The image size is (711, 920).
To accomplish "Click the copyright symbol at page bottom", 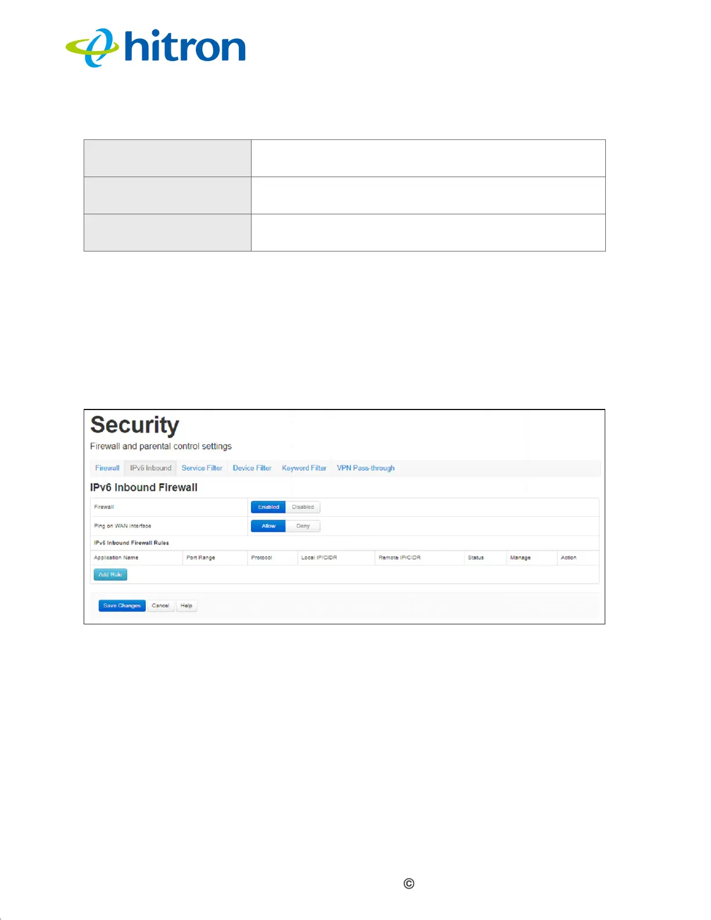I will [409, 883].
